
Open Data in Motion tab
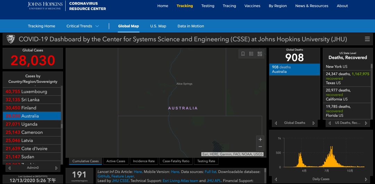(x=191, y=26)
